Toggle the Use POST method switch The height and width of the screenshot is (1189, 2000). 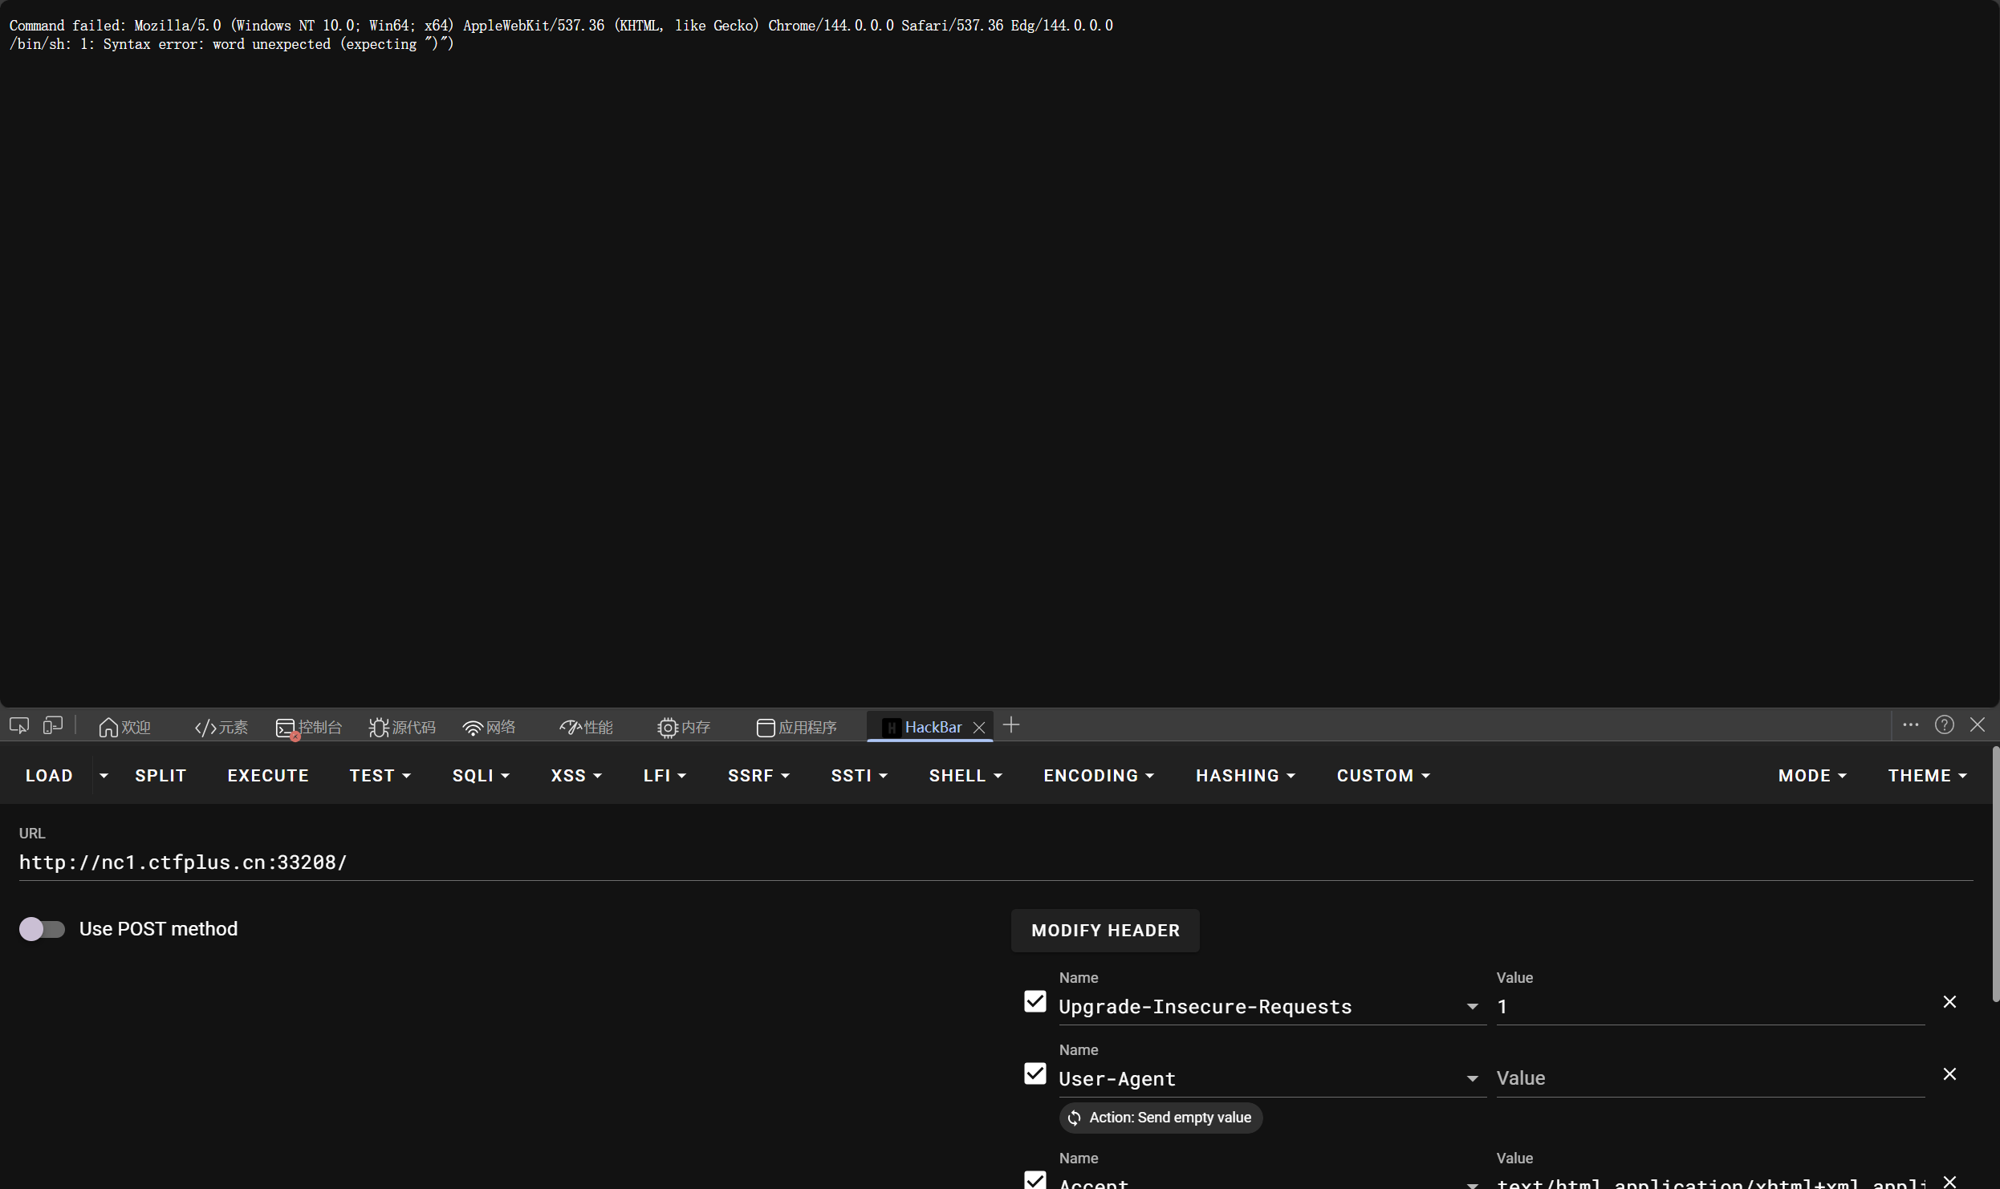(x=42, y=929)
